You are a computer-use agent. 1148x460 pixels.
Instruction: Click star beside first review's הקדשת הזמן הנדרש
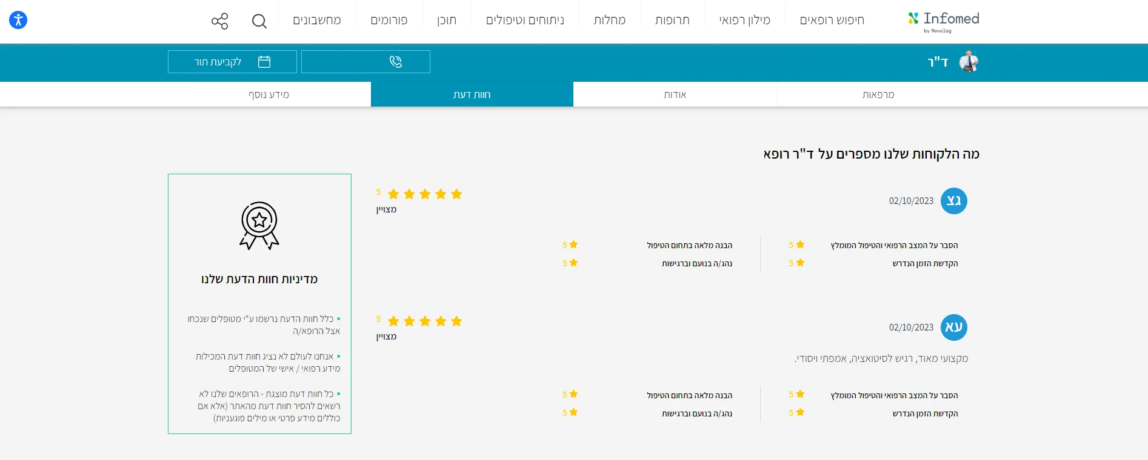[x=800, y=263]
